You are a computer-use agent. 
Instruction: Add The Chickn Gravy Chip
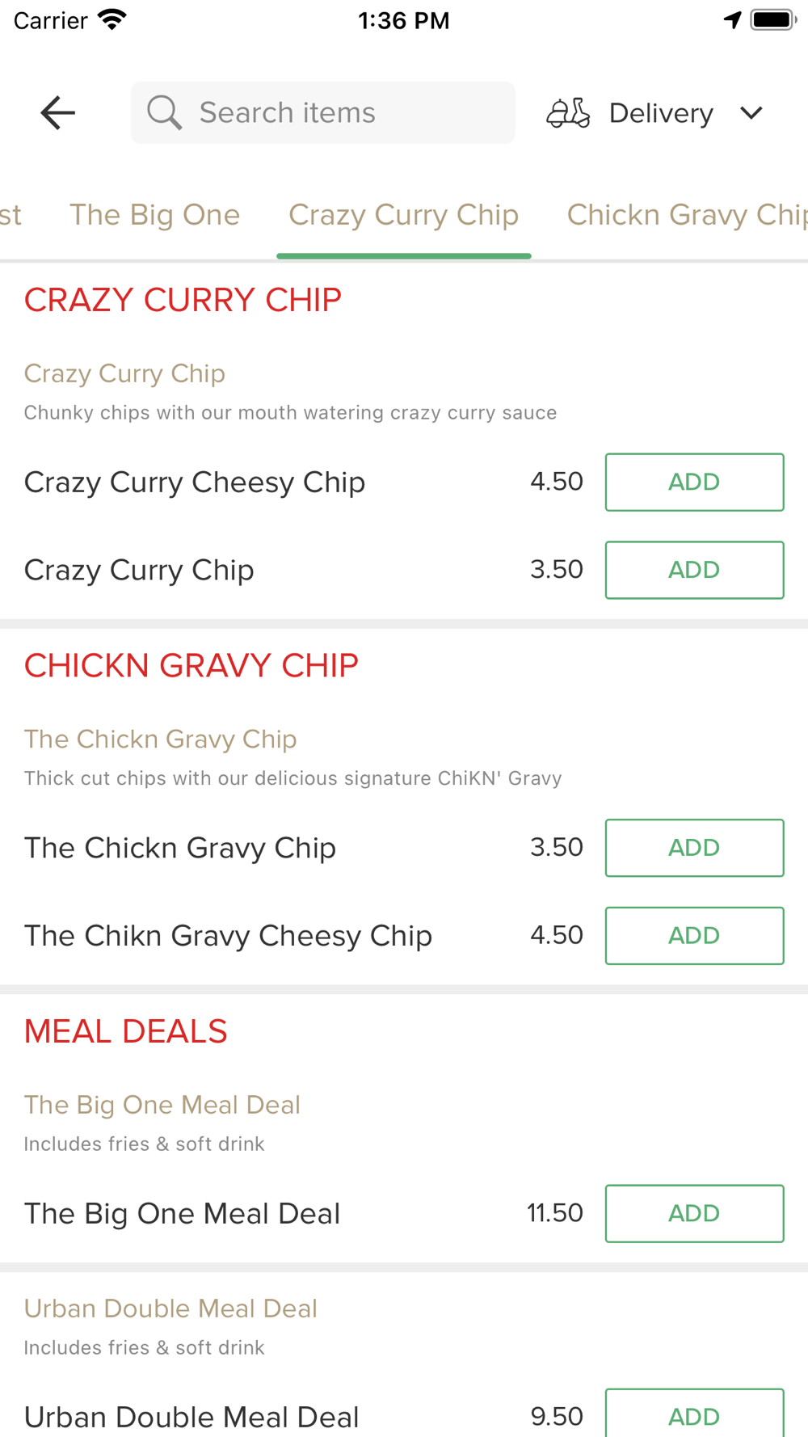tap(695, 848)
